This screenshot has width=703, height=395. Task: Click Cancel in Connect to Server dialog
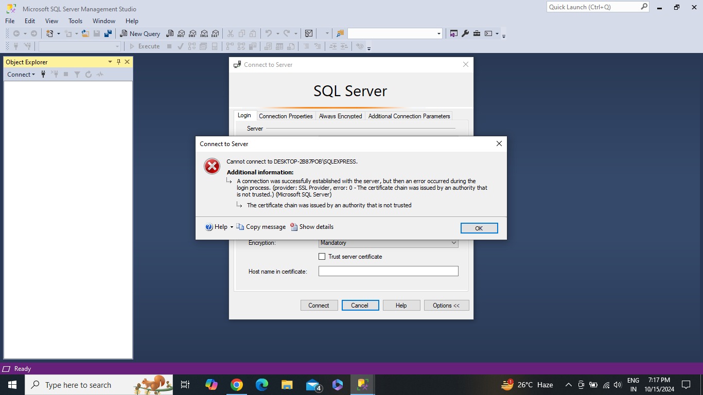(x=360, y=306)
